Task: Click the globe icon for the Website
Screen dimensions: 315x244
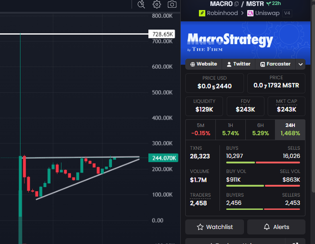Action: pyautogui.click(x=192, y=64)
